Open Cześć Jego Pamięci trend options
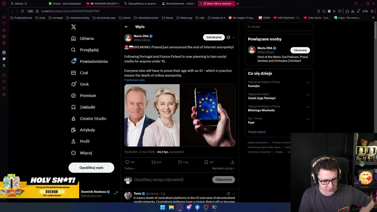This screenshot has height=212, width=377. click(308, 95)
